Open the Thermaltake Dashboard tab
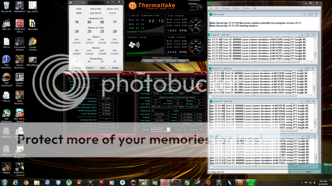The width and height of the screenshot is (332, 186). pos(148,61)
